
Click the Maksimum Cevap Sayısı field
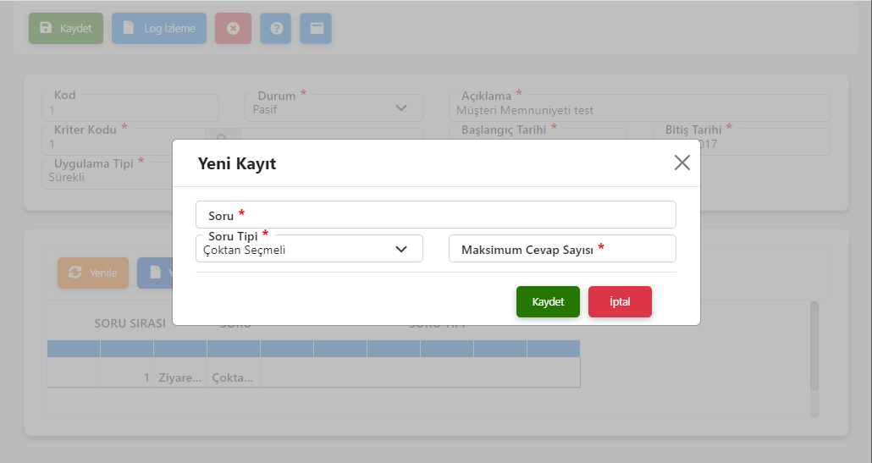click(562, 249)
